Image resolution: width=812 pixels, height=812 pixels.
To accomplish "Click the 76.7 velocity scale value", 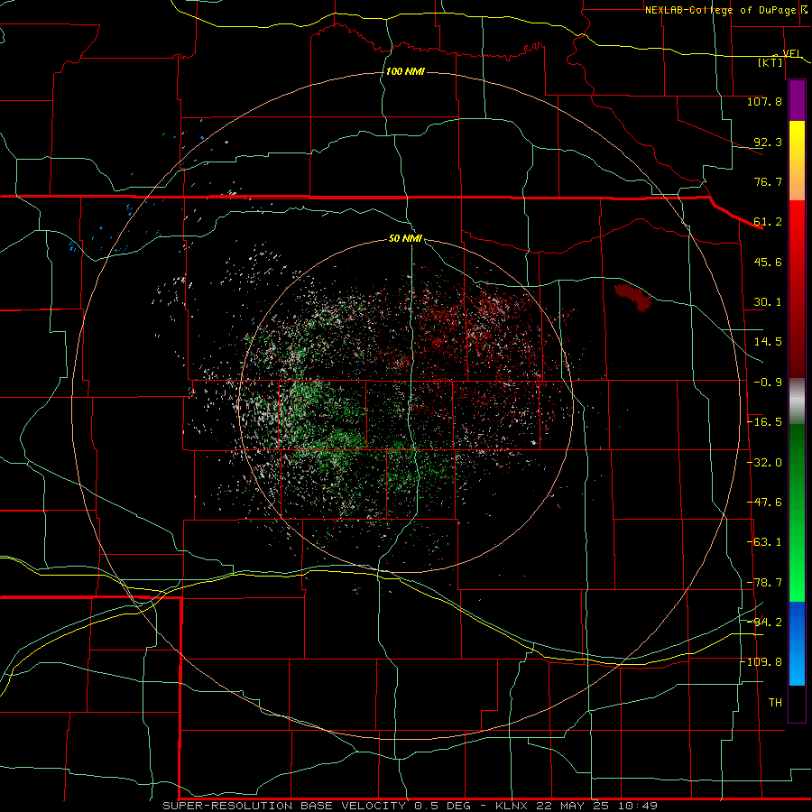I will (768, 181).
